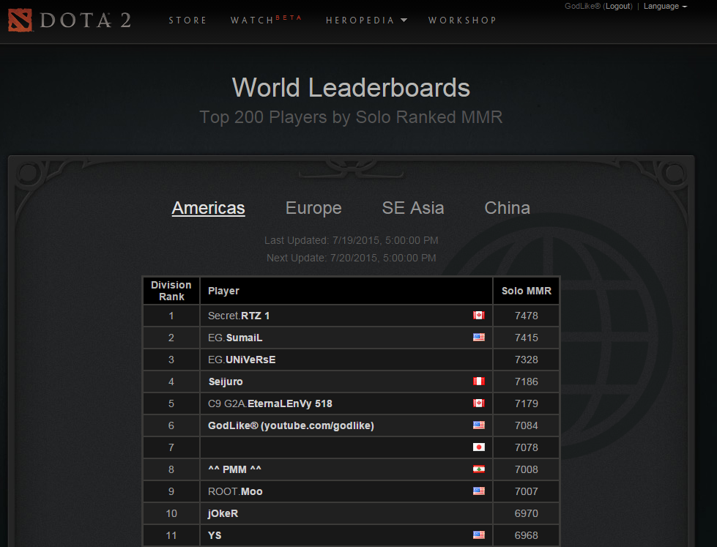Select player Seijuro

pyautogui.click(x=226, y=382)
